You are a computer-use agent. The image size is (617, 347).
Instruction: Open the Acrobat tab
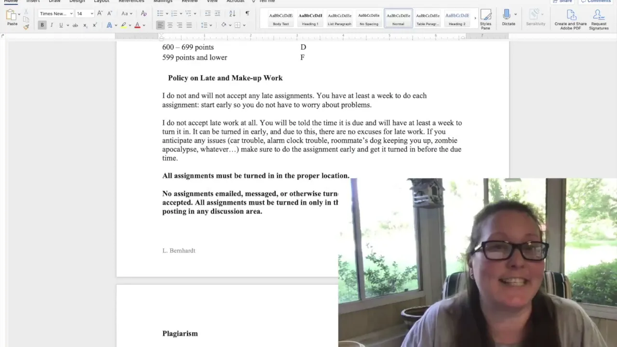coord(236,1)
